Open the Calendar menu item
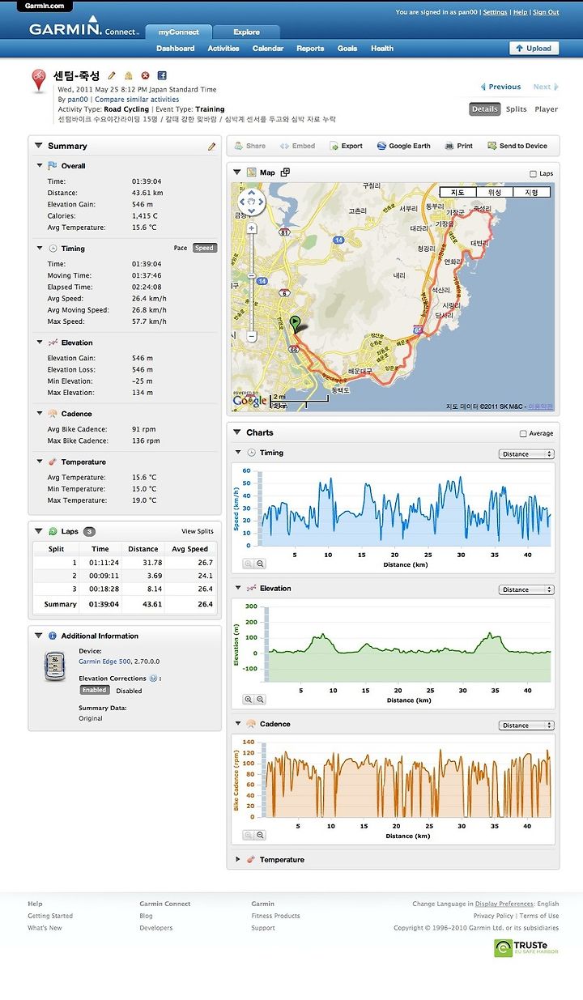The image size is (583, 1000). coord(268,49)
